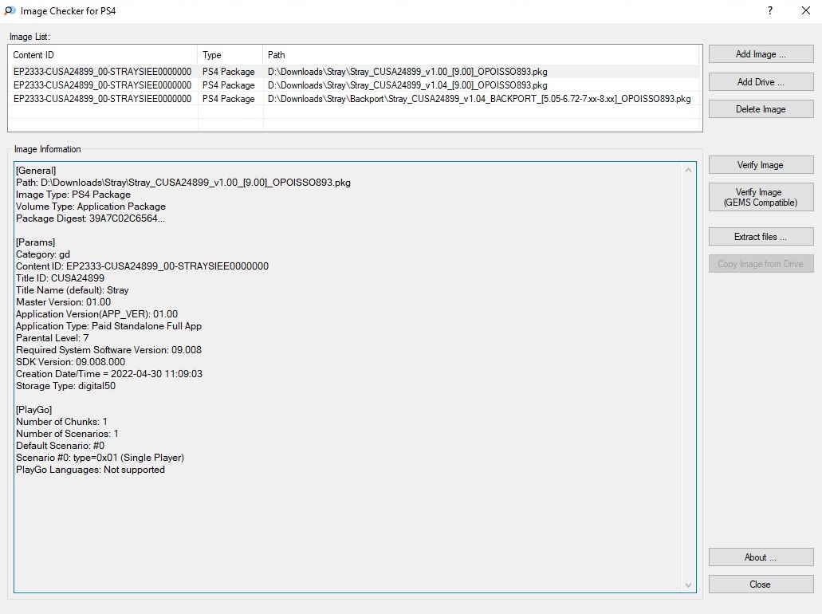Screen dimensions: 822x614
Task: Click the Number of Chunks: 1 line
Action: pyautogui.click(x=61, y=422)
